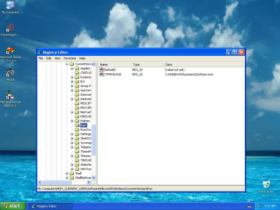
Task: Click the Shell folder icon
Action: (x=72, y=173)
